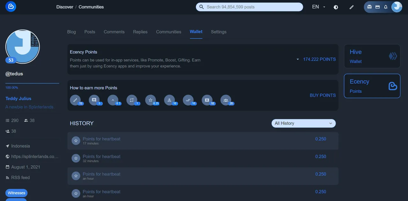
Task: Switch to the Replies tab
Action: pos(140,32)
